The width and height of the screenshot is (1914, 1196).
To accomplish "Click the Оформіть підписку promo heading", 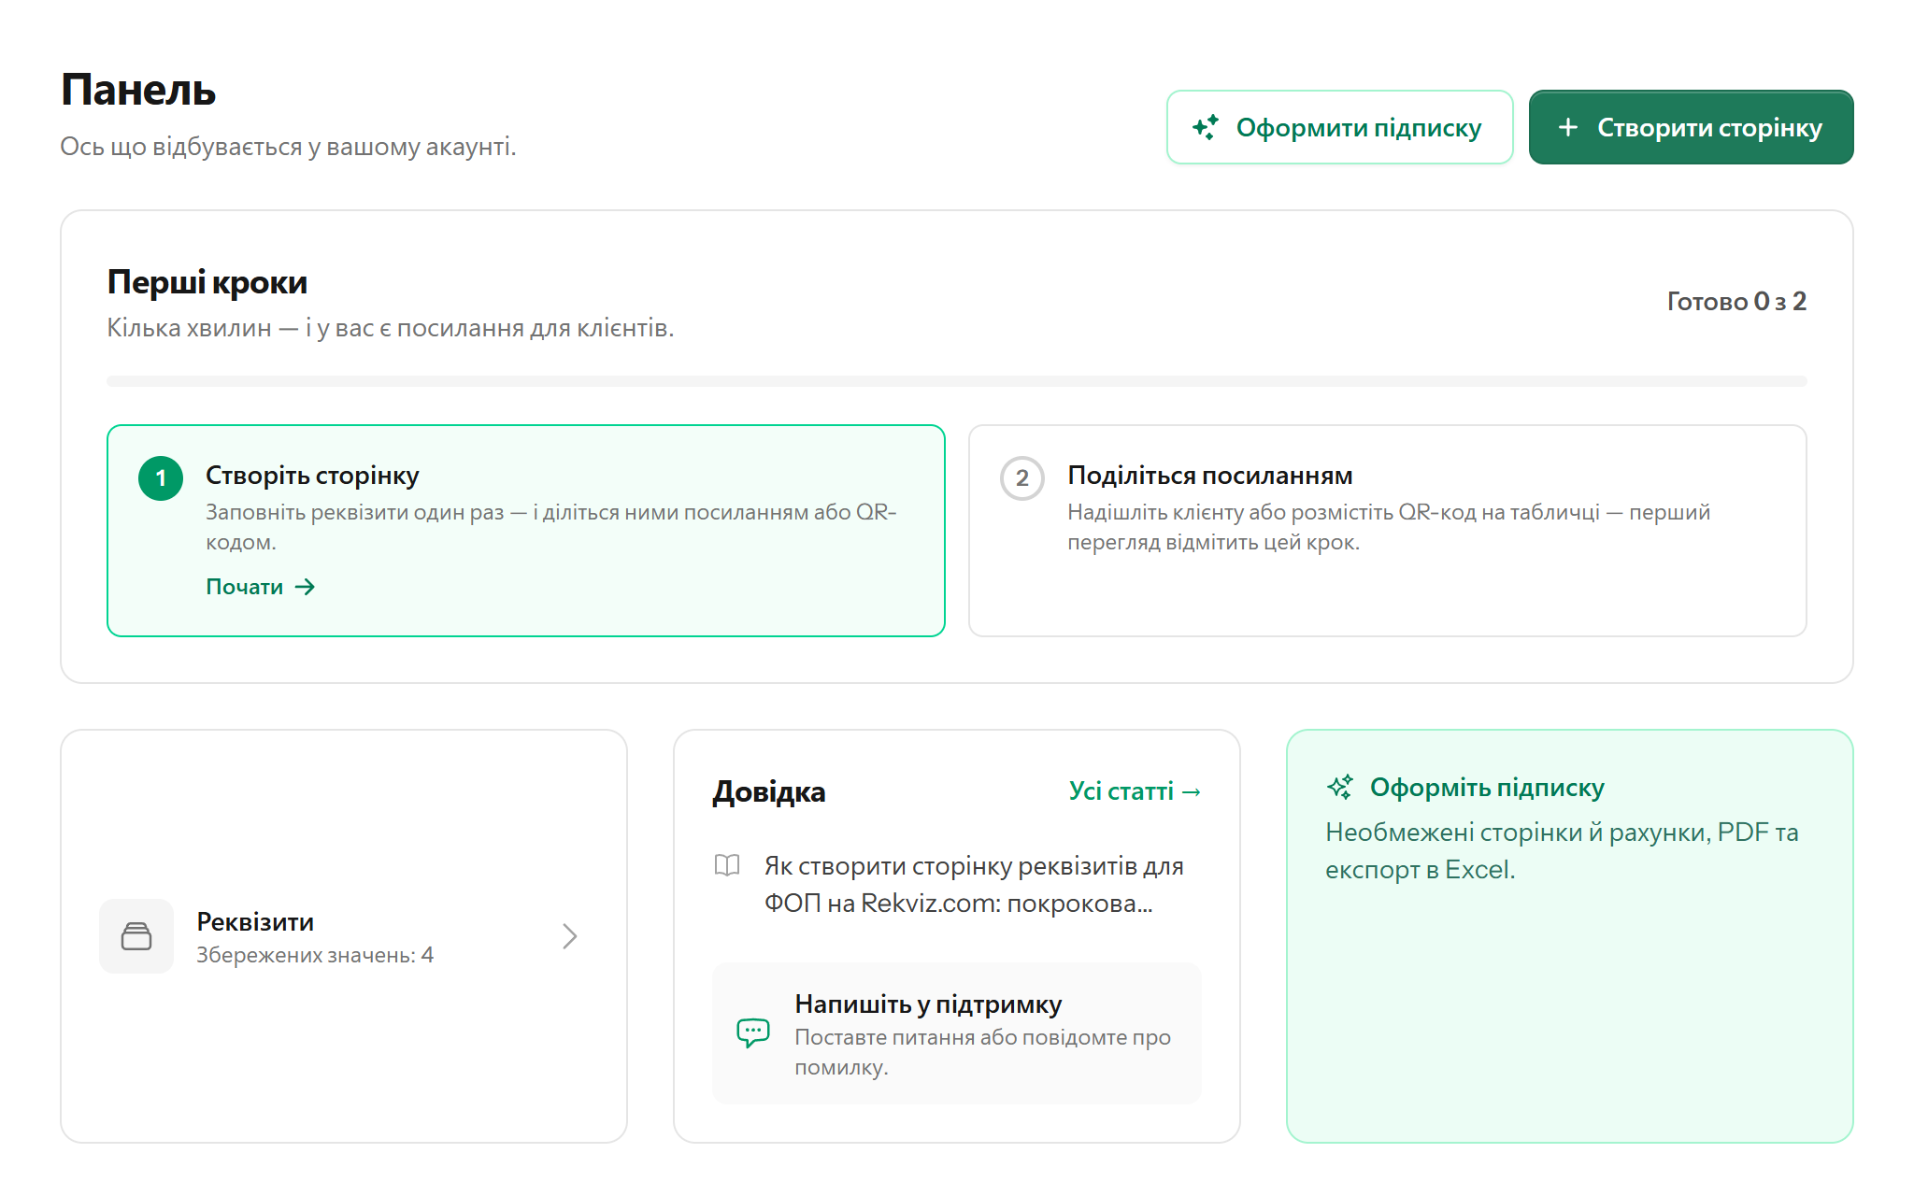I will [x=1487, y=788].
